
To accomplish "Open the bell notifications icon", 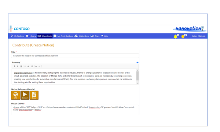I will [x=176, y=36].
